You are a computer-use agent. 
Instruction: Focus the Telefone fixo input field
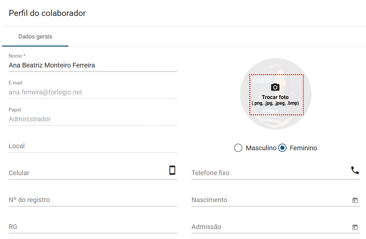pyautogui.click(x=269, y=173)
